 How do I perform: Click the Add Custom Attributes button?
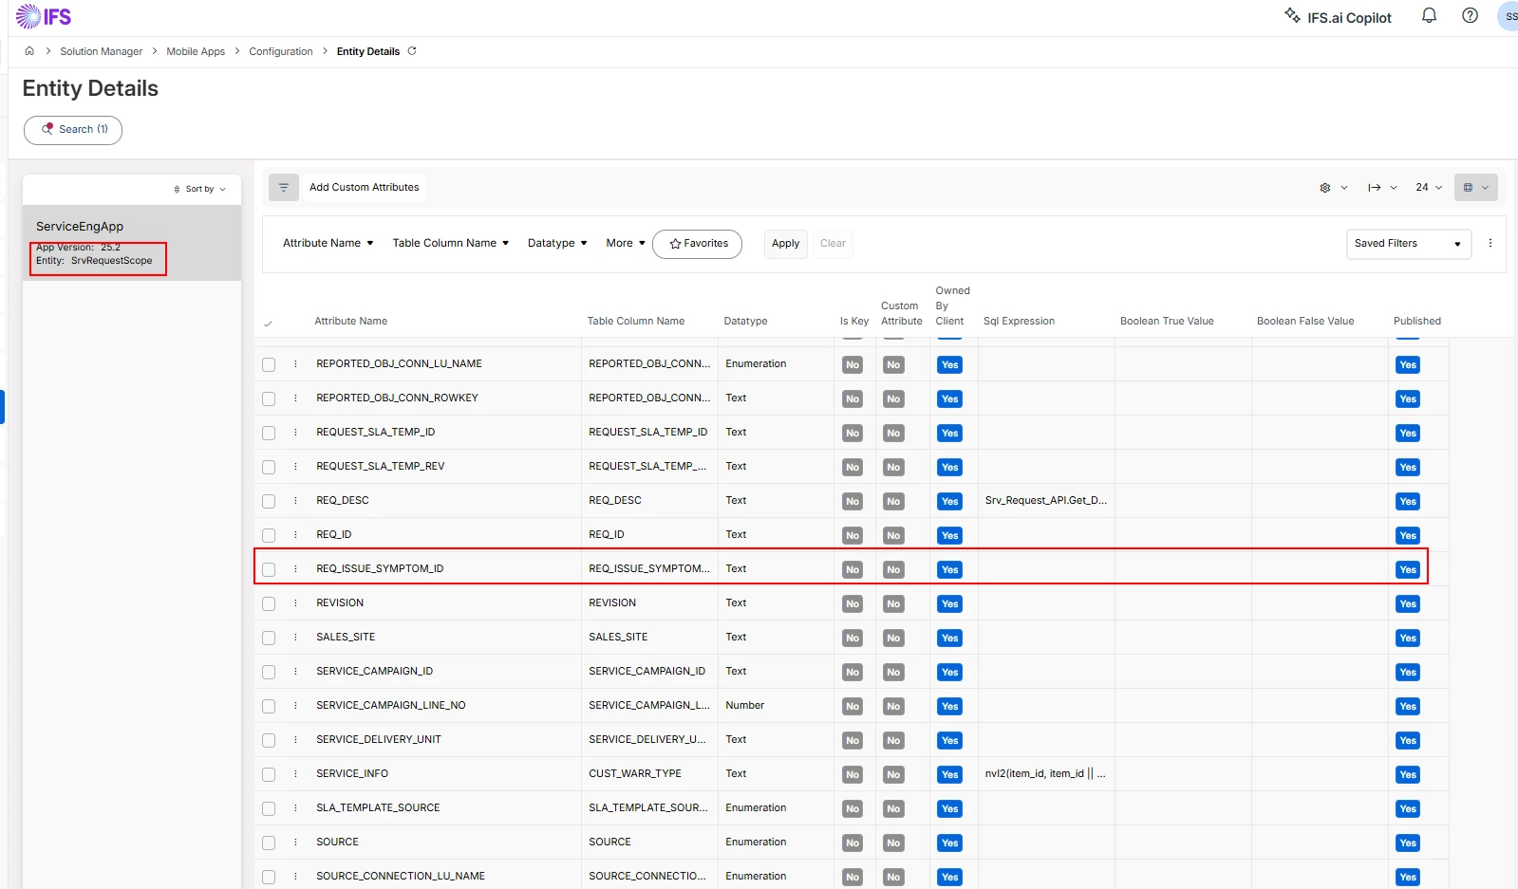click(x=364, y=188)
